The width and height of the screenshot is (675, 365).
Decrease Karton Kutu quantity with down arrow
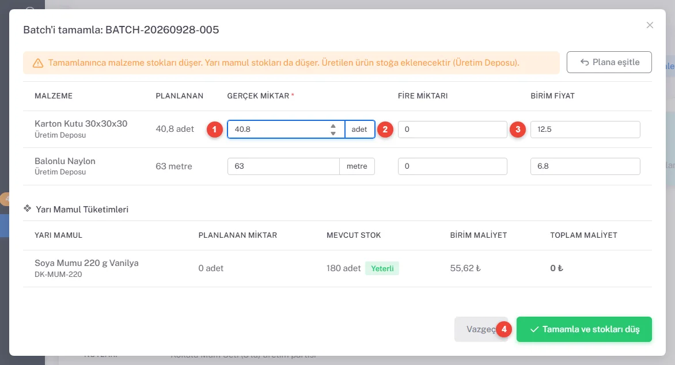tap(333, 133)
